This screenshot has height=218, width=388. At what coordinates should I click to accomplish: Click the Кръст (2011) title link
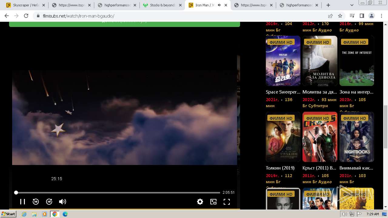pyautogui.click(x=319, y=168)
